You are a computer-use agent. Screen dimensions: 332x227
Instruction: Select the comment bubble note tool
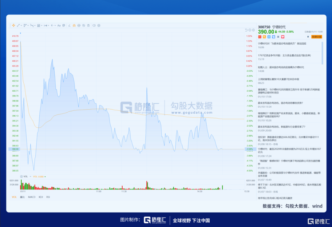pyautogui.click(x=64, y=26)
